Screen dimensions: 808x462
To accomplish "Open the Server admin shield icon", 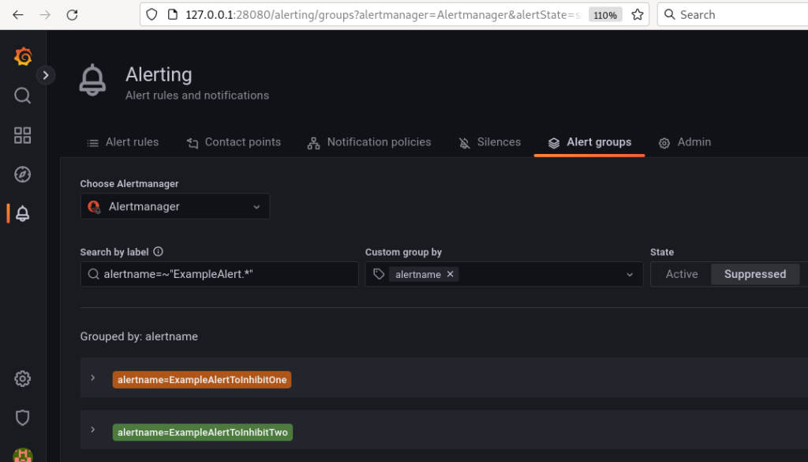I will click(x=23, y=418).
